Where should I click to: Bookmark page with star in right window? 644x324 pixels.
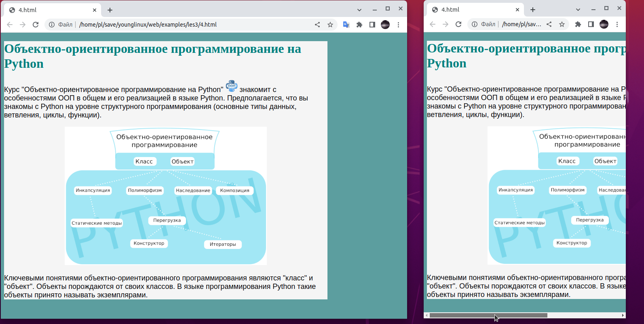coord(562,24)
